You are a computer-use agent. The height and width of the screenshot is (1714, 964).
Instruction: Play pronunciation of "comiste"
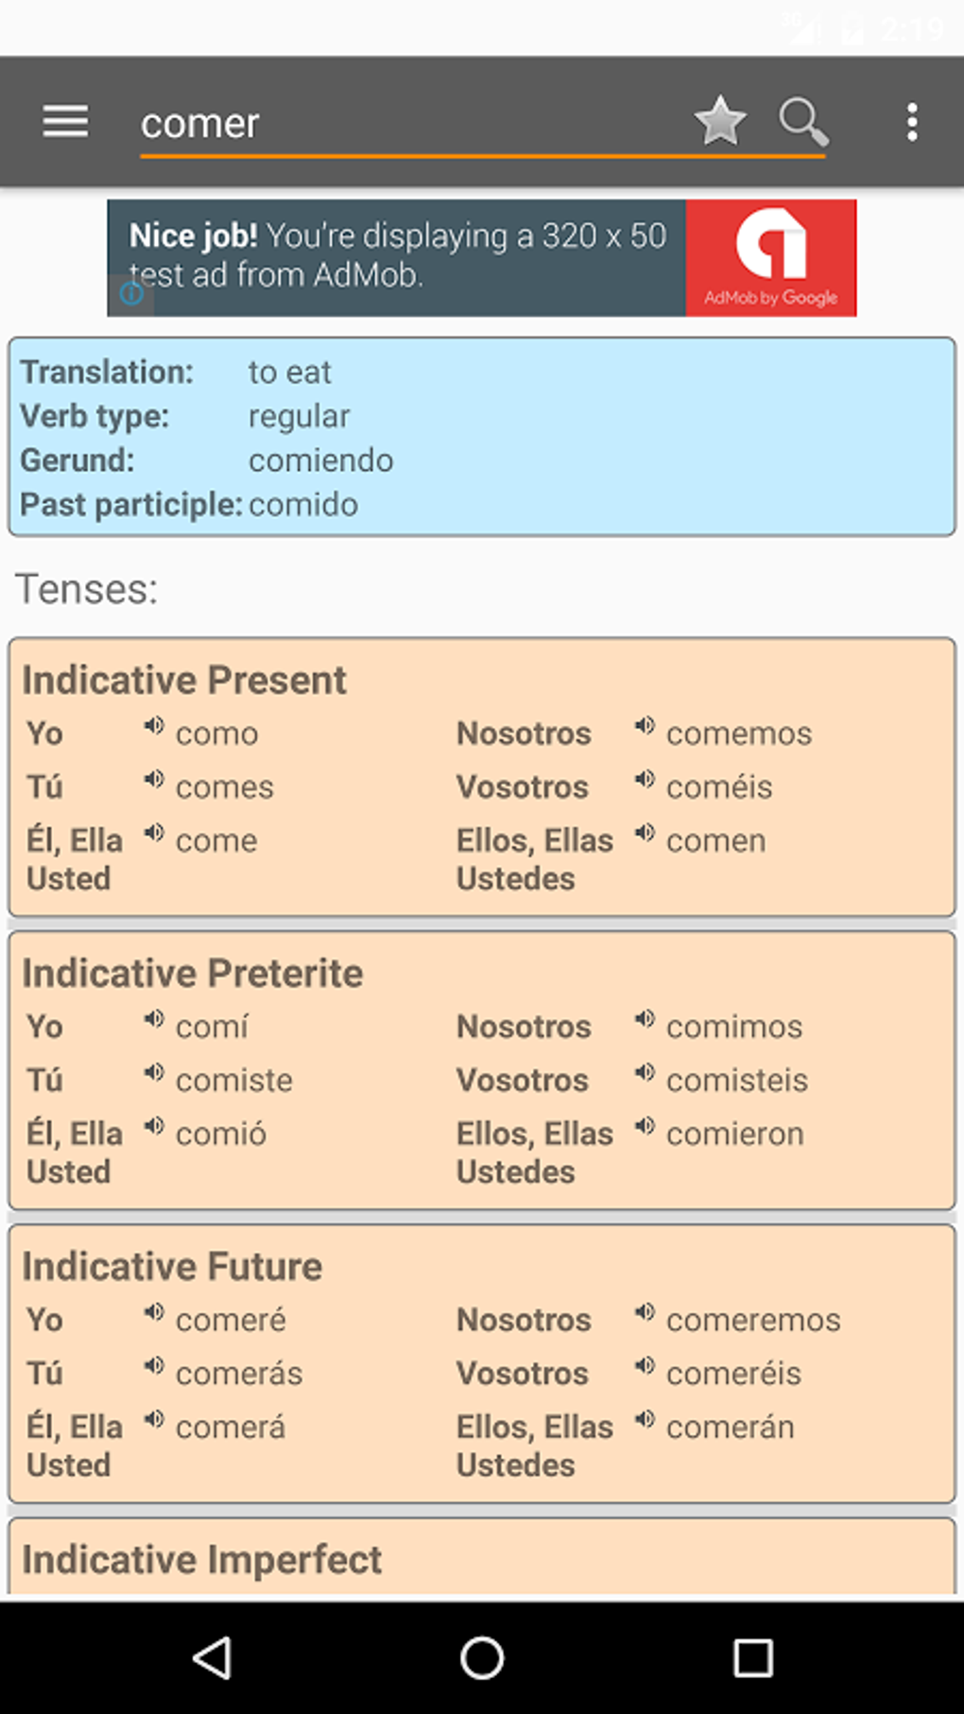[x=154, y=1072]
